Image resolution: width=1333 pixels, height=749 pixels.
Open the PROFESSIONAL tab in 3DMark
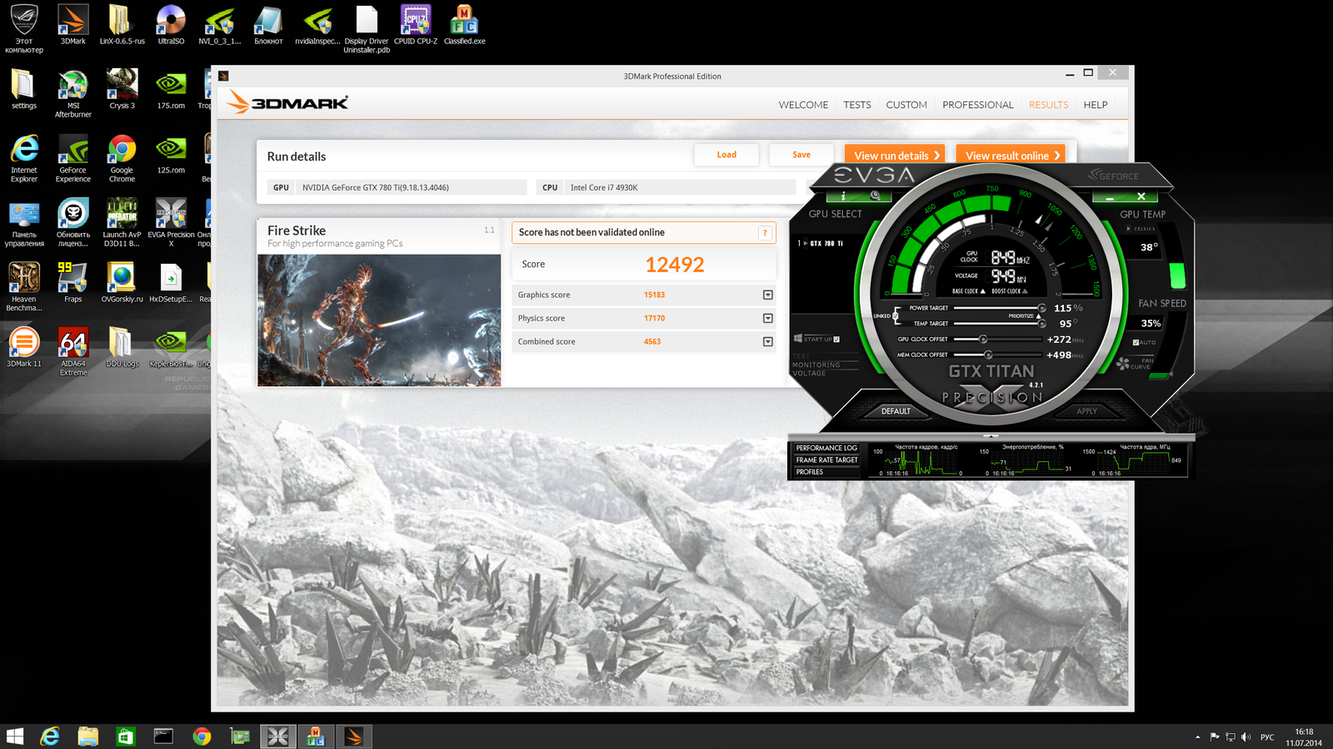click(978, 105)
